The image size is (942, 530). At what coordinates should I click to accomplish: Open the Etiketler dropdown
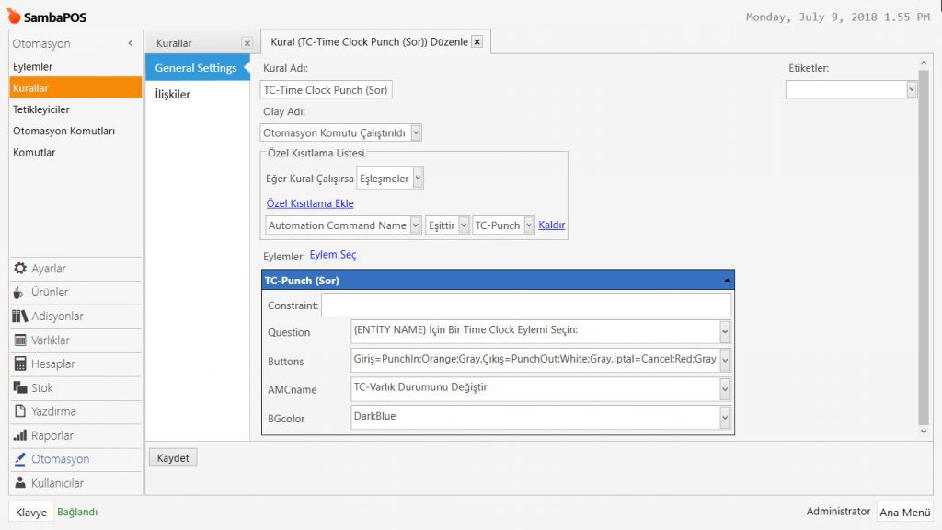(x=911, y=89)
